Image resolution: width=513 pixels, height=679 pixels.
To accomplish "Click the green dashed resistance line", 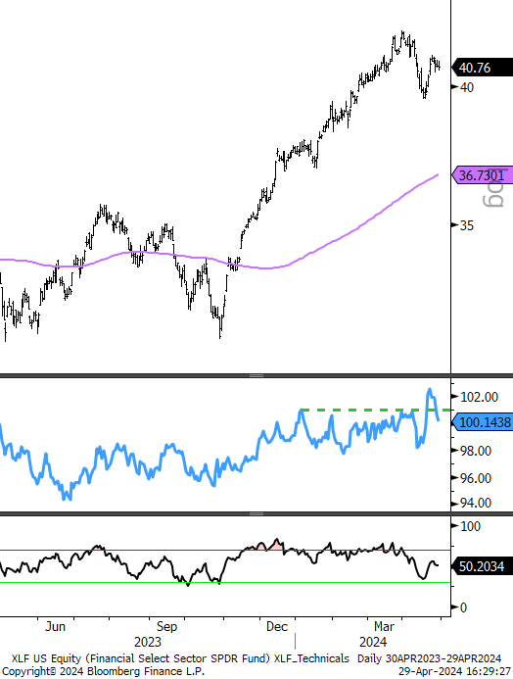I will tap(376, 410).
